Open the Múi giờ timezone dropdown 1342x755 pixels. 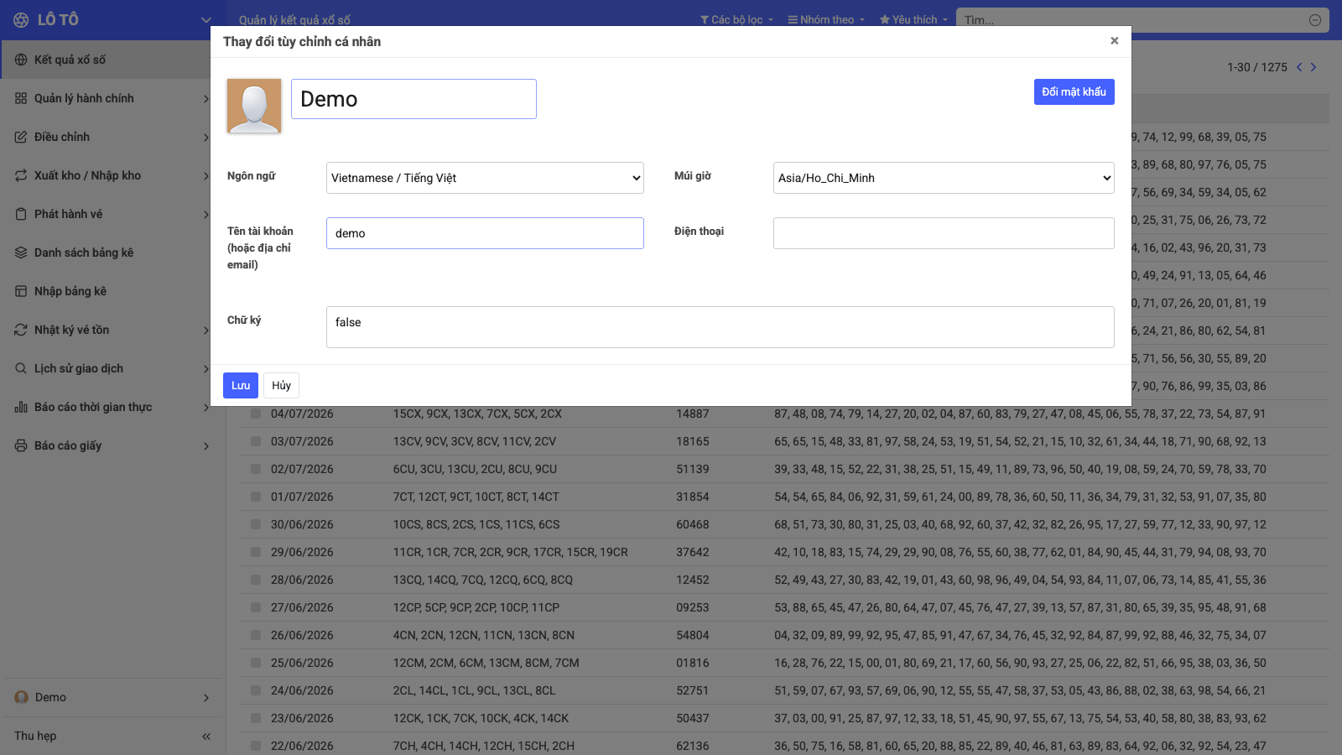click(x=944, y=178)
